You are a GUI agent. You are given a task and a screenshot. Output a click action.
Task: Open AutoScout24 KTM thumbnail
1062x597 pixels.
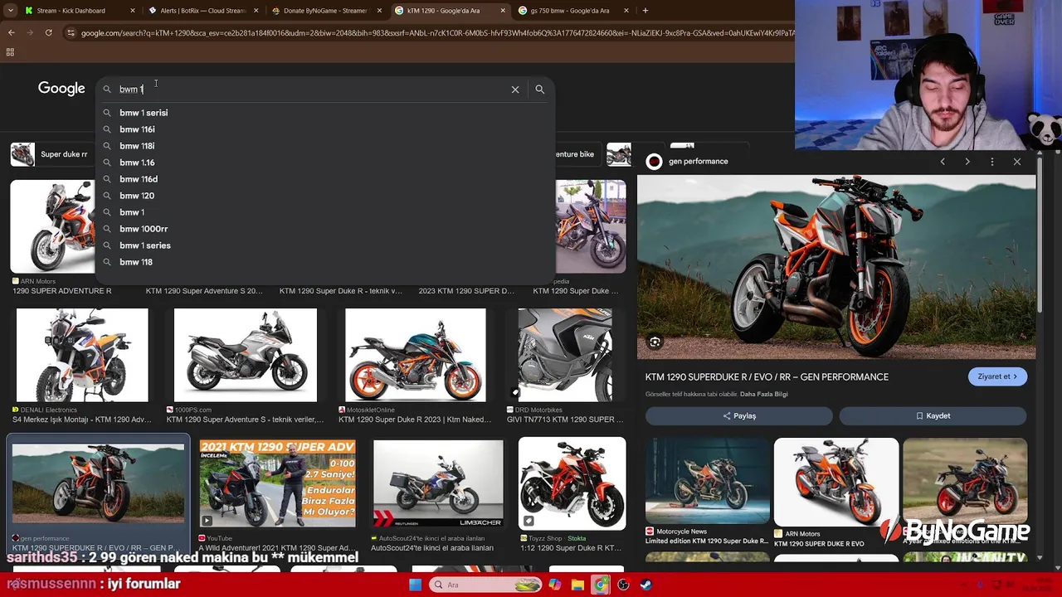tap(438, 483)
